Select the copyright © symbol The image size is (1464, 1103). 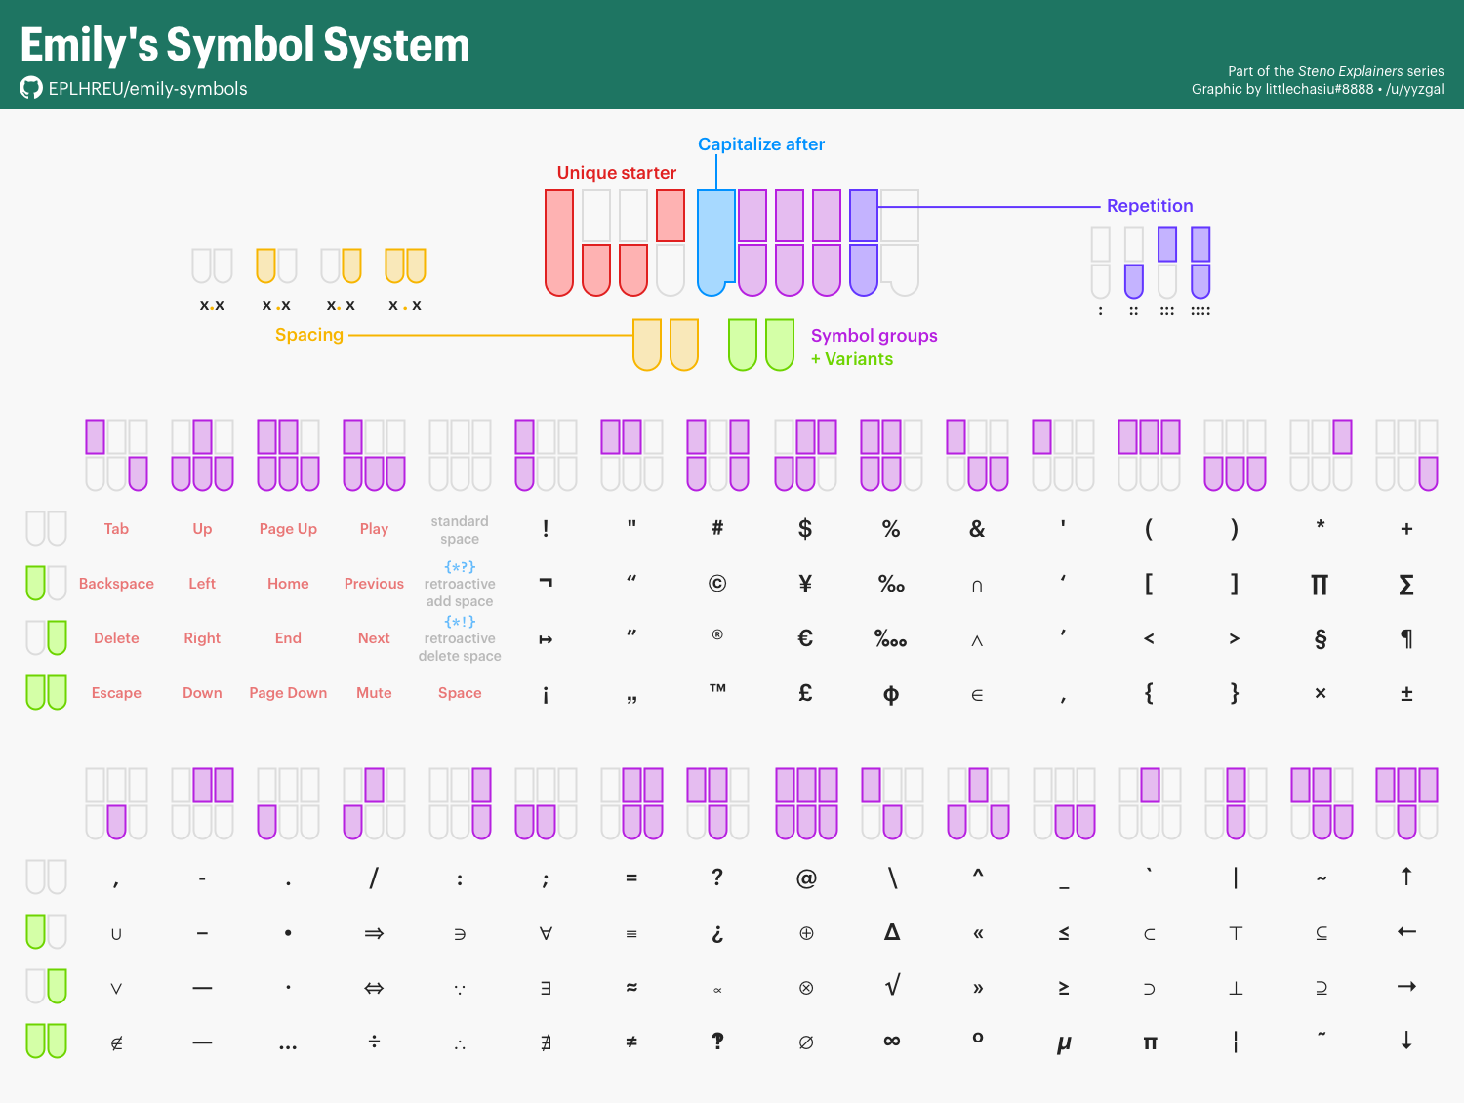[717, 584]
